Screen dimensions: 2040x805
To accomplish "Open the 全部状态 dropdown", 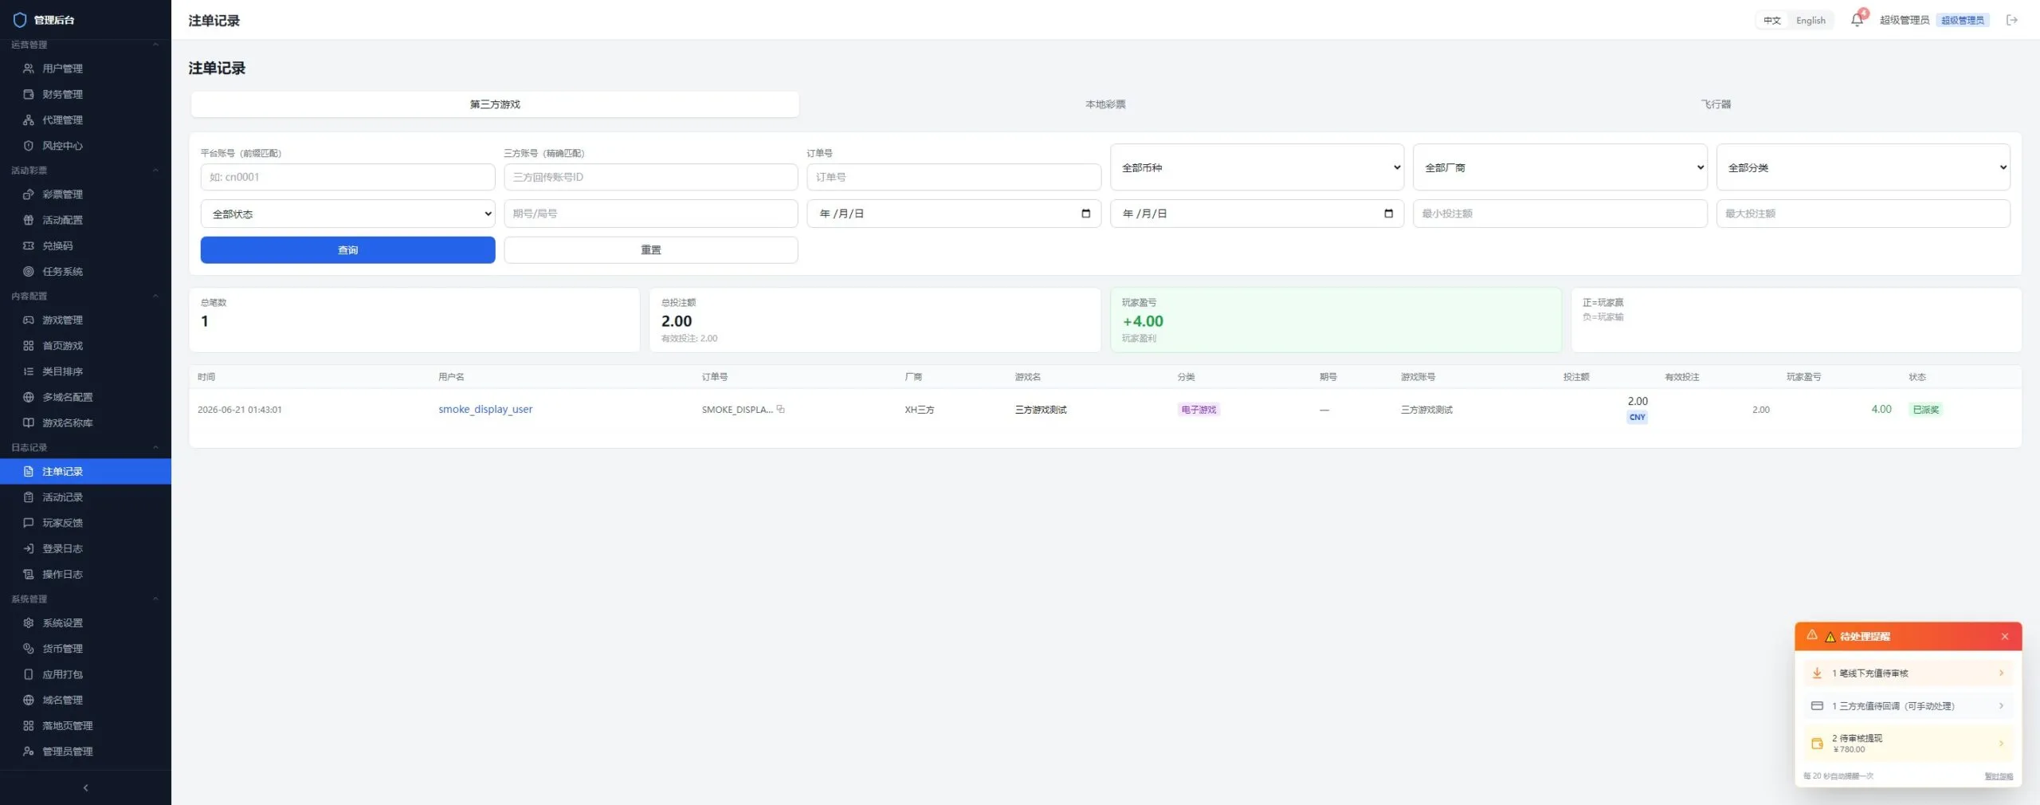I will click(x=347, y=214).
